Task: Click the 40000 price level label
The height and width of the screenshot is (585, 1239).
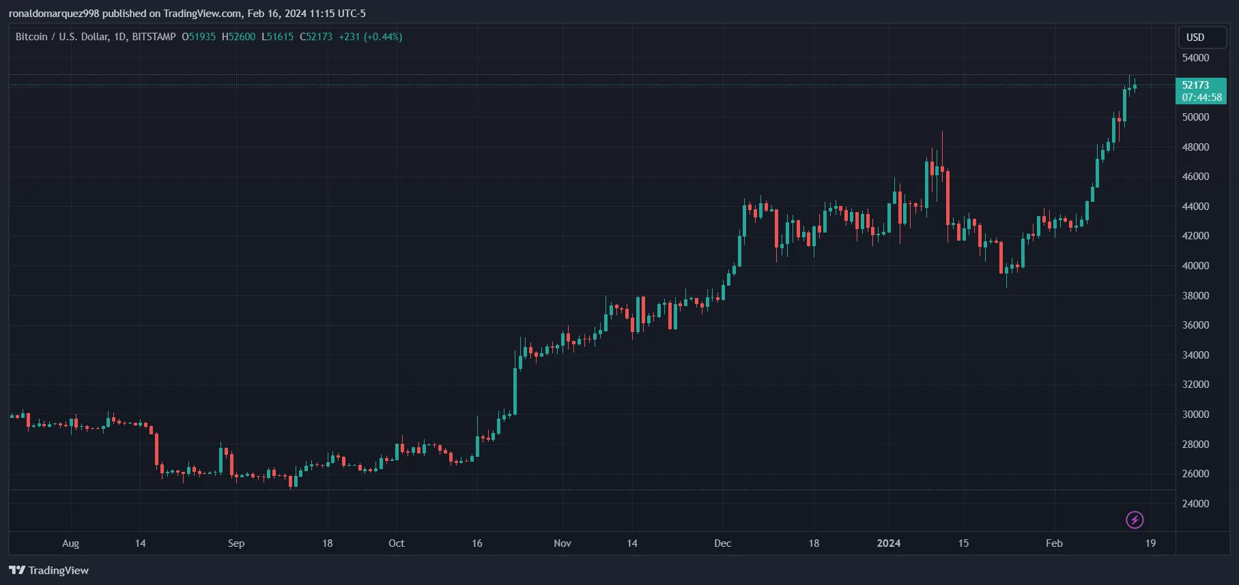Action: coord(1195,266)
